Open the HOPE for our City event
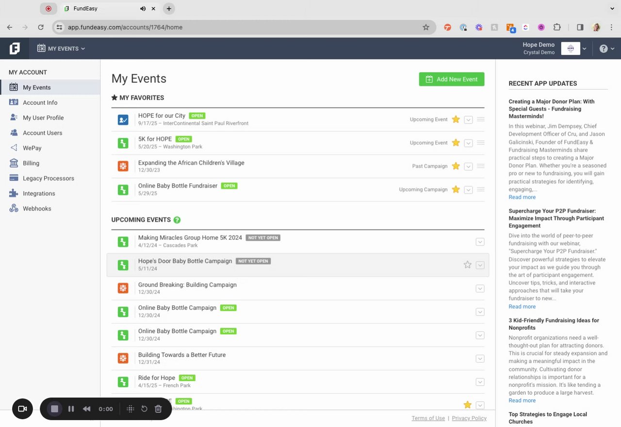This screenshot has height=427, width=621. (x=162, y=115)
